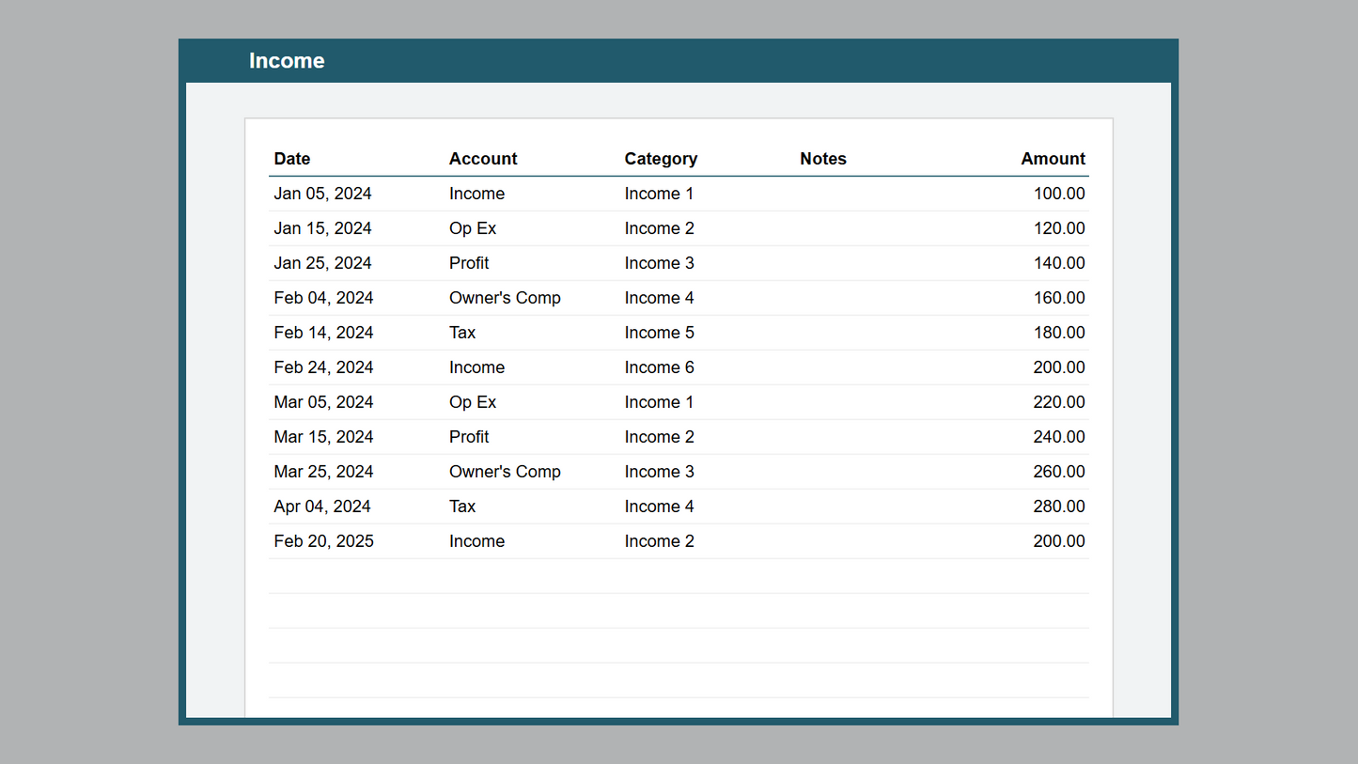Select the Jan 05, 2024 date cell
Image resolution: width=1358 pixels, height=764 pixels.
(322, 194)
